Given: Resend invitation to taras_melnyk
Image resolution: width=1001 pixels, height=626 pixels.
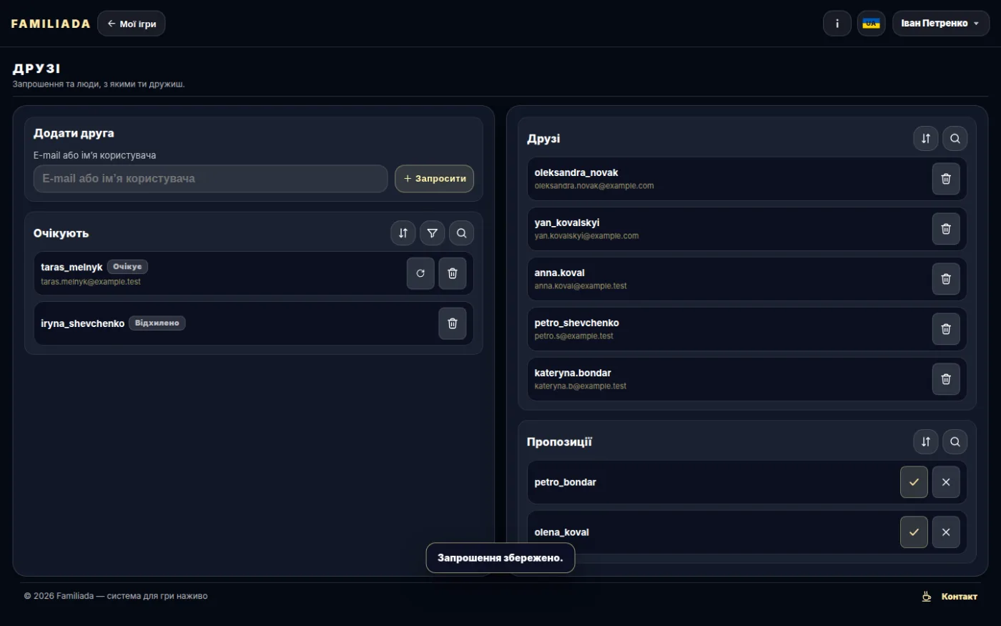Looking at the screenshot, I should click(x=420, y=273).
